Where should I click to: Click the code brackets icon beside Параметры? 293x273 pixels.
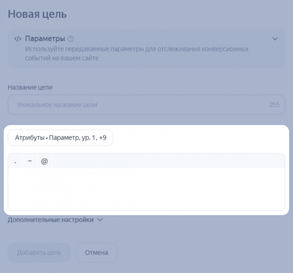18,39
